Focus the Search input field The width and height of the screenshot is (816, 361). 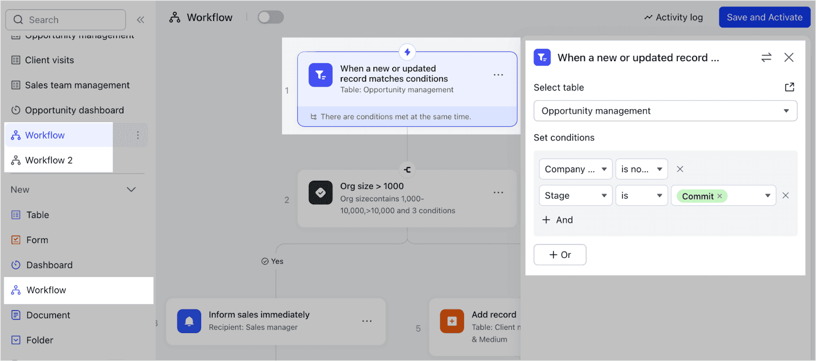pos(66,20)
